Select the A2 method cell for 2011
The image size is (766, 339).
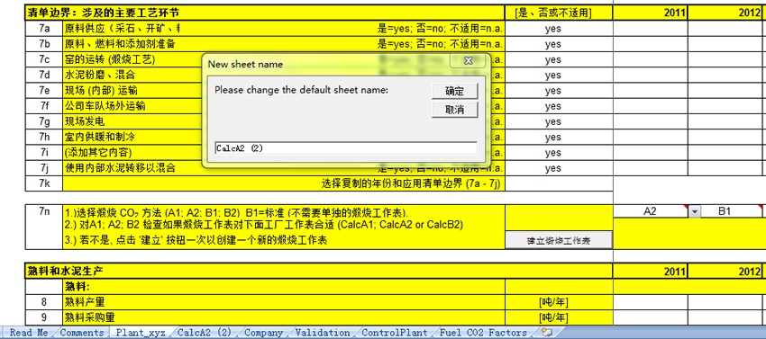click(650, 211)
